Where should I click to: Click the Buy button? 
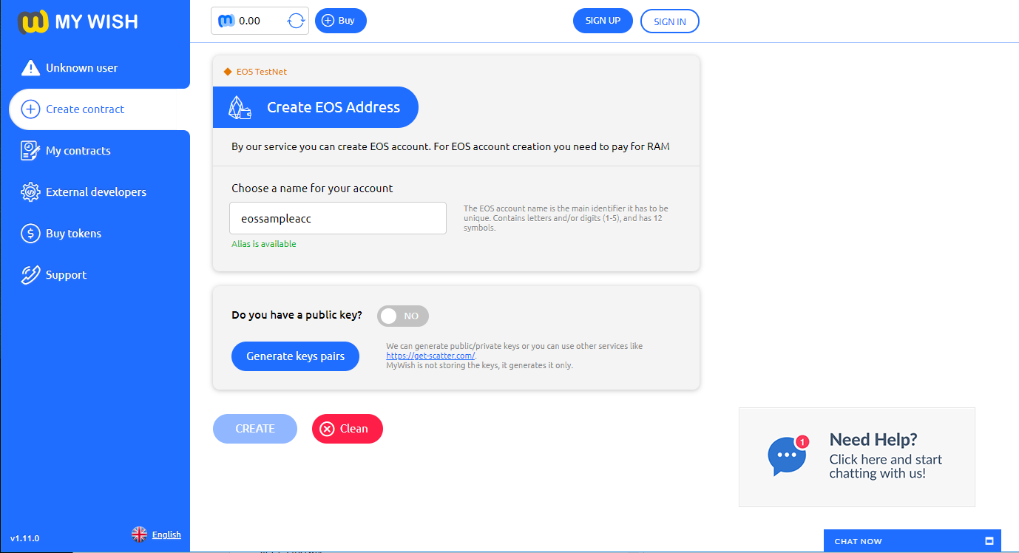point(341,21)
